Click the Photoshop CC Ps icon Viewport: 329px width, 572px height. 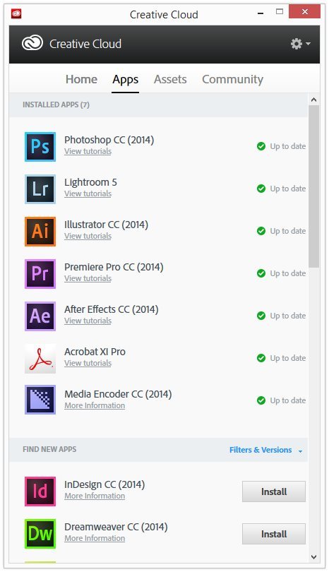(x=40, y=147)
